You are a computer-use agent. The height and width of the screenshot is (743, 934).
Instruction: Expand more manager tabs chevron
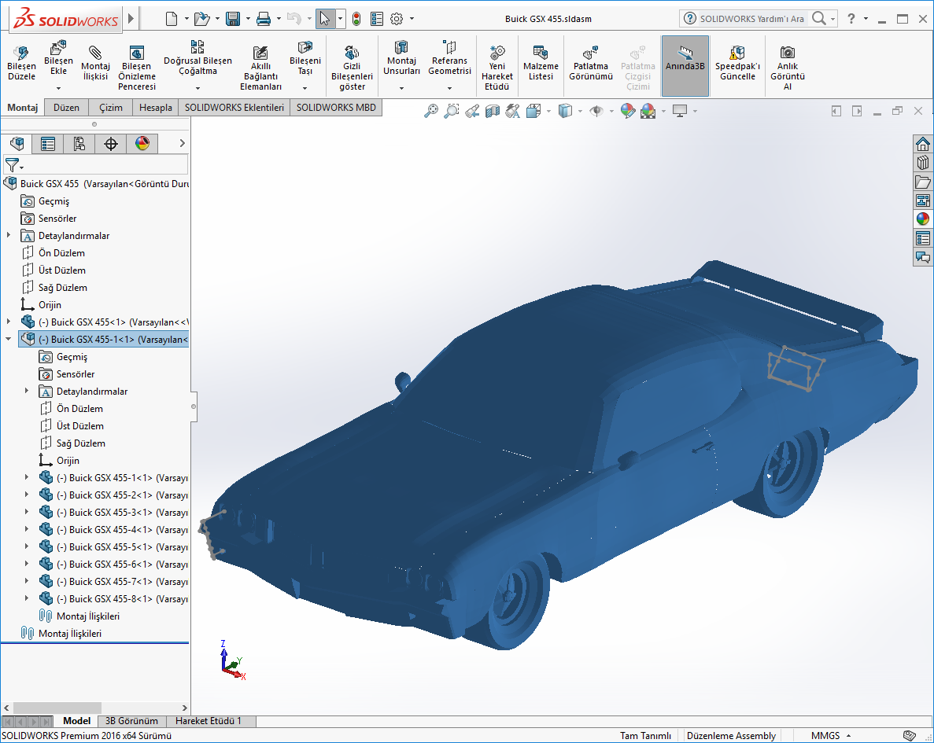tap(183, 143)
